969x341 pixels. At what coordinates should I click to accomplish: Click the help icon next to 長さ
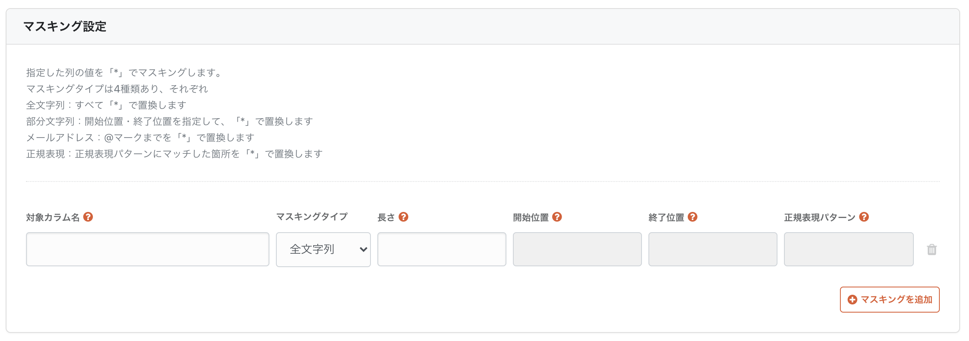[403, 217]
